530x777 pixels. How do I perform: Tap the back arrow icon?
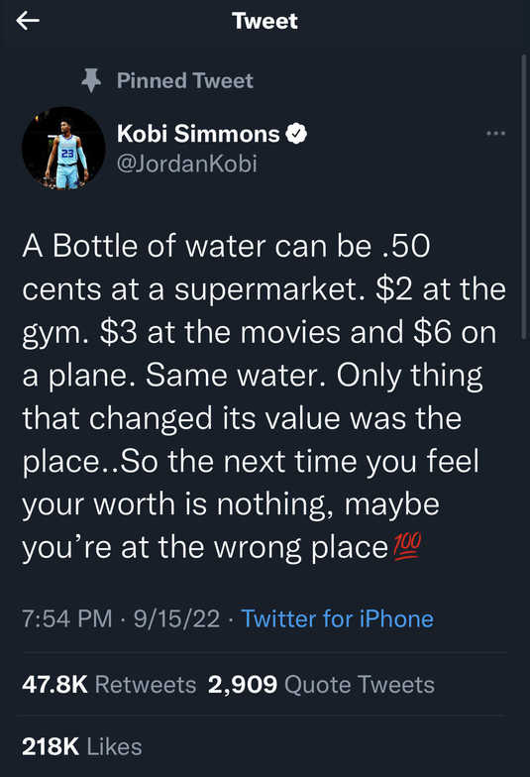coord(28,21)
